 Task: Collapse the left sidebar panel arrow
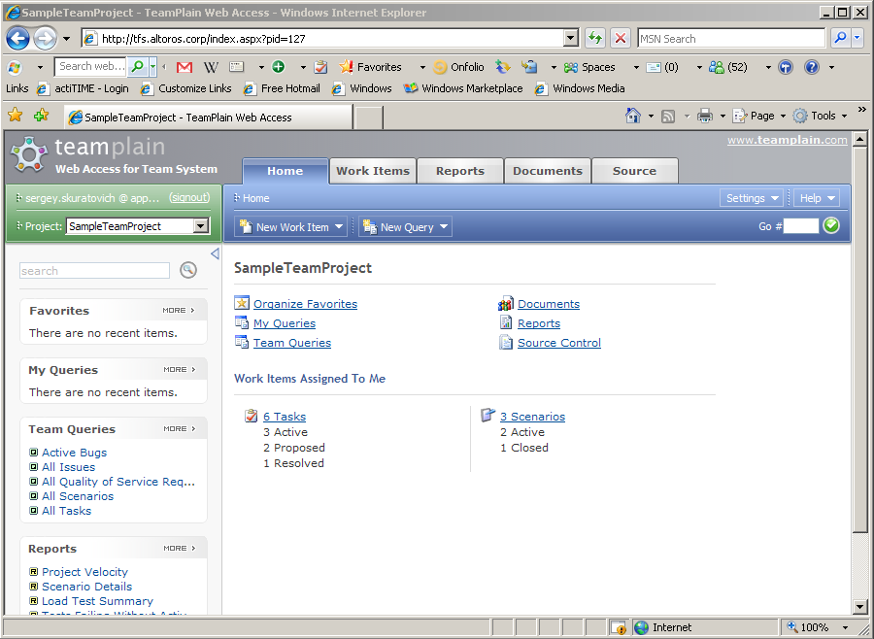click(215, 253)
